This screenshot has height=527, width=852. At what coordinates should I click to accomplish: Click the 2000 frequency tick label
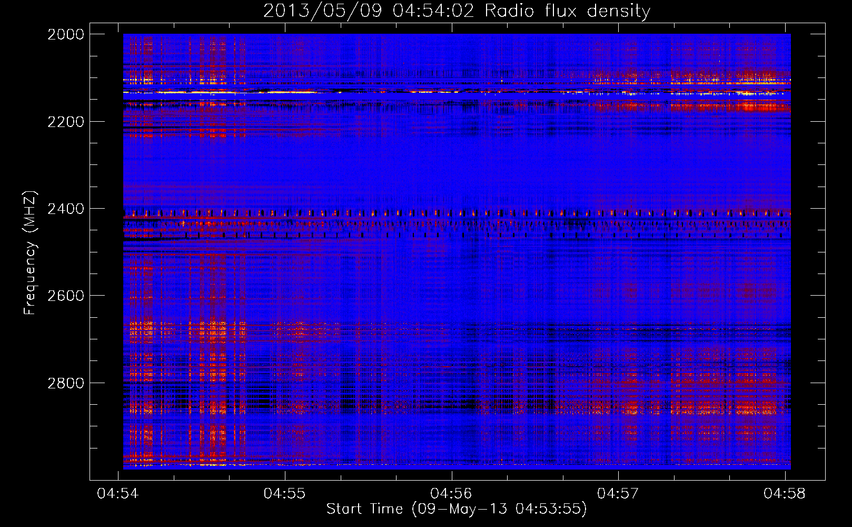pyautogui.click(x=66, y=34)
